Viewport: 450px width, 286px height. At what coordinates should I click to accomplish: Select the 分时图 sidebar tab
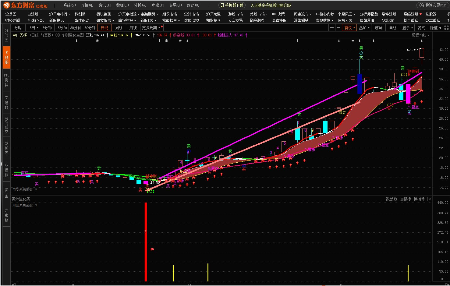click(6, 35)
